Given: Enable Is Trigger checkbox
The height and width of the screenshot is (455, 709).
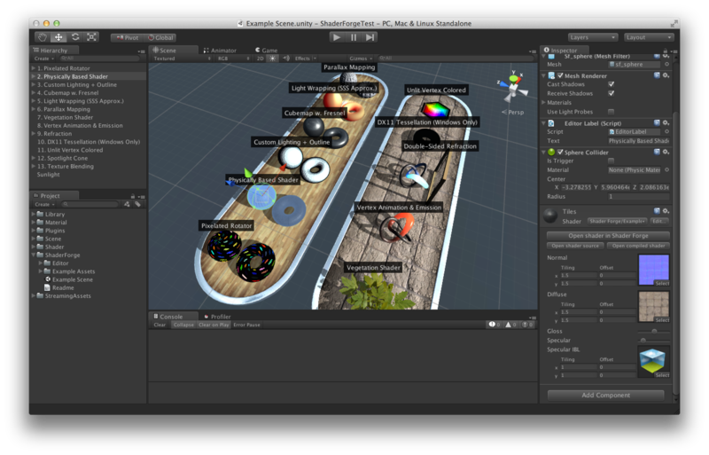Looking at the screenshot, I should point(612,161).
